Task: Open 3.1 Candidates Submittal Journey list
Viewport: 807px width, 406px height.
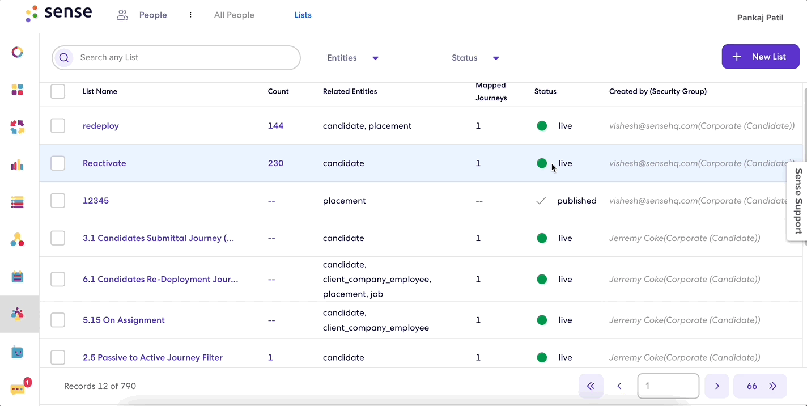Action: click(158, 238)
